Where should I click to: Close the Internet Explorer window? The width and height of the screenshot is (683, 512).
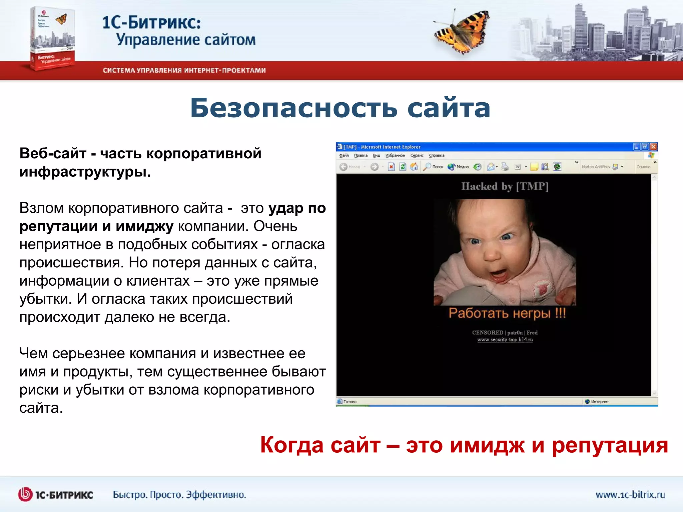coord(653,147)
